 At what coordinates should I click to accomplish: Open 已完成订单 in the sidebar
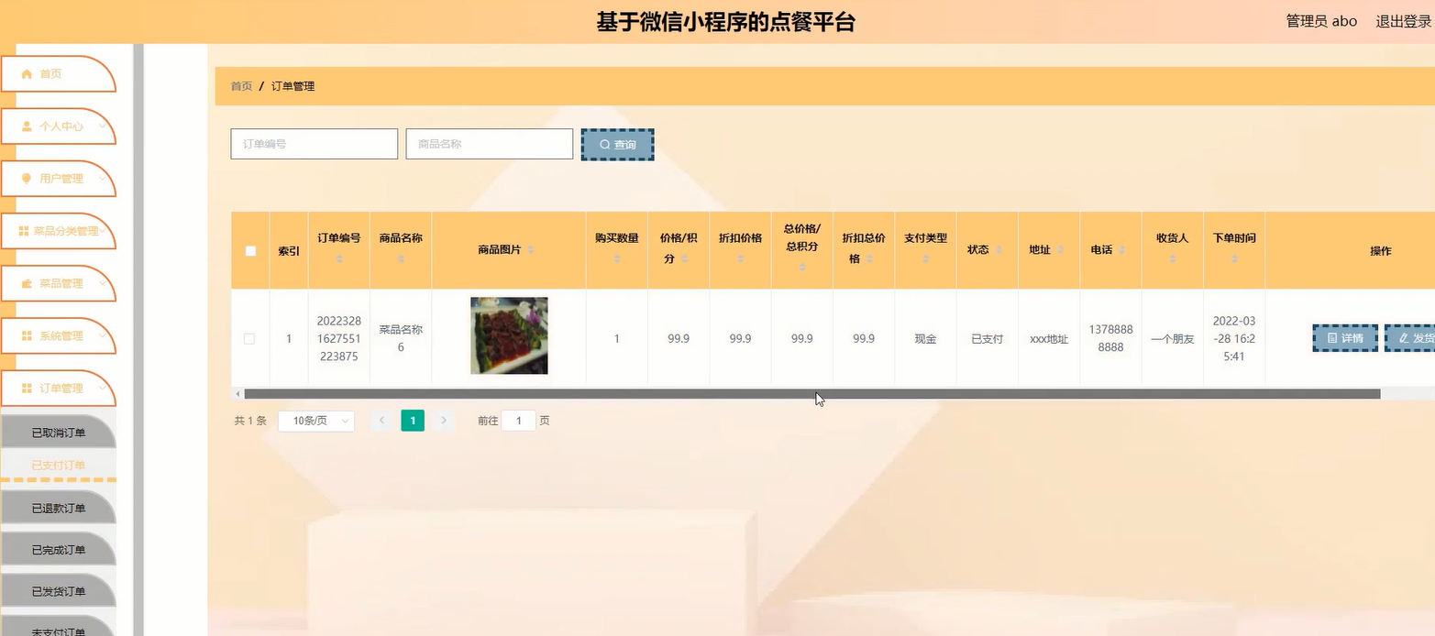(58, 550)
